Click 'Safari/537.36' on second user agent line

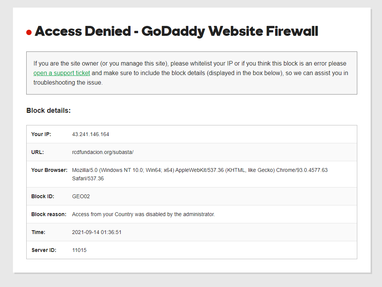[88, 178]
